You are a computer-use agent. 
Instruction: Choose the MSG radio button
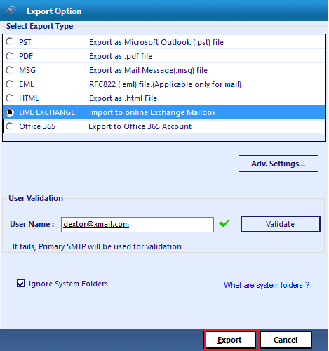[x=10, y=70]
